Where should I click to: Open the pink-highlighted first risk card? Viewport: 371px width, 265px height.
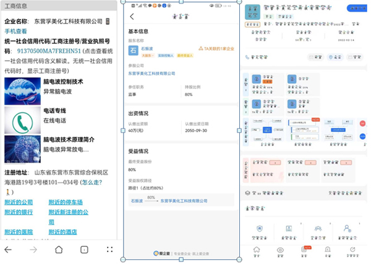click(x=267, y=170)
